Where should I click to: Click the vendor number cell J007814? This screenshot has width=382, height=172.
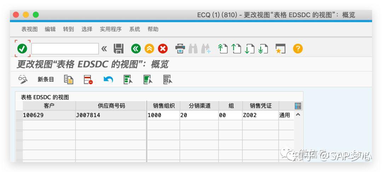pos(111,115)
